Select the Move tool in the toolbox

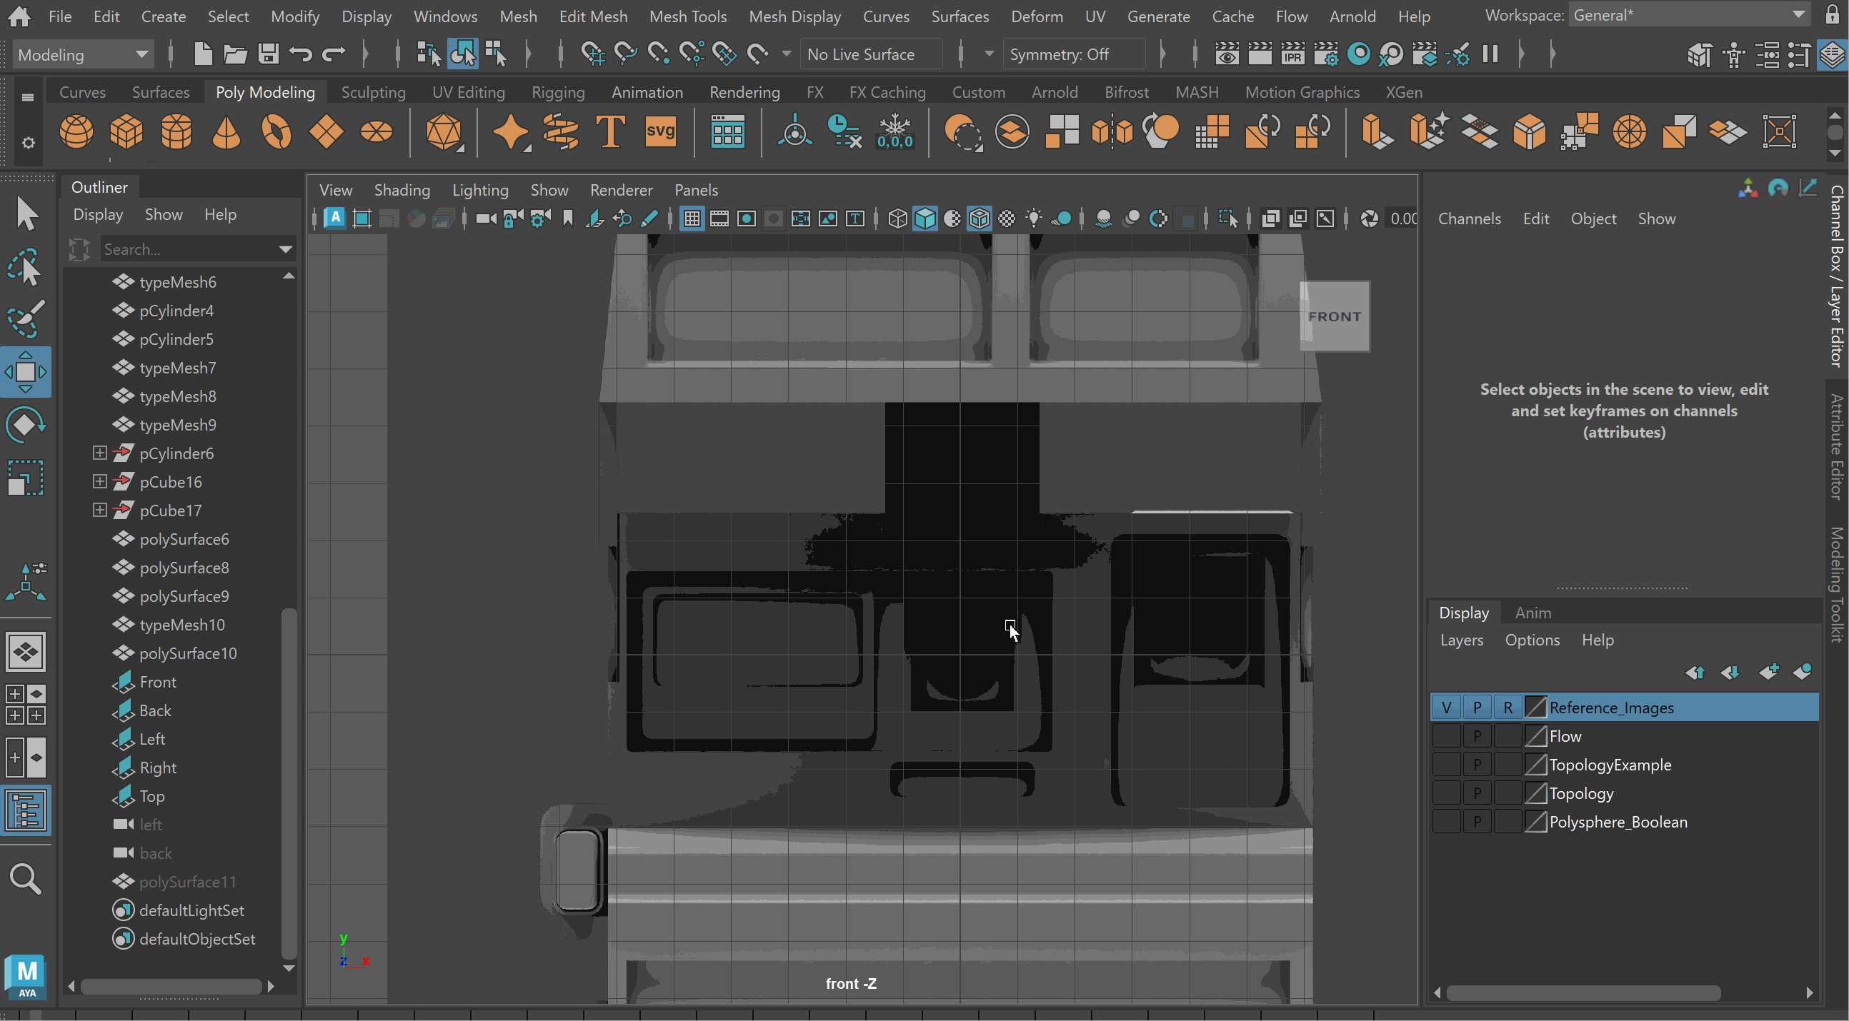[26, 371]
